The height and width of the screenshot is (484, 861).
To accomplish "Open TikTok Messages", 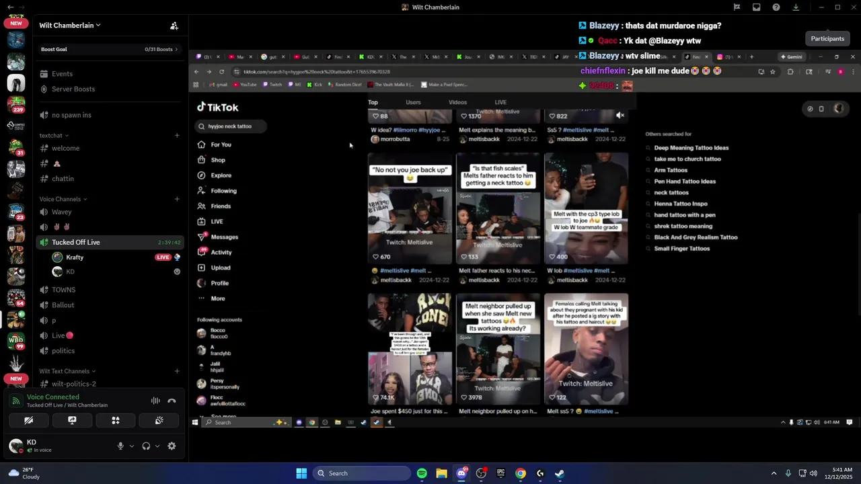I will pos(219,237).
